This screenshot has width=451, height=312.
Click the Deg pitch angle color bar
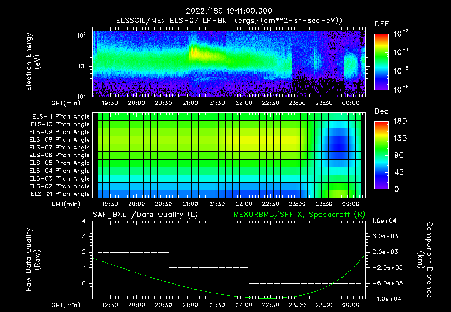[381, 155]
